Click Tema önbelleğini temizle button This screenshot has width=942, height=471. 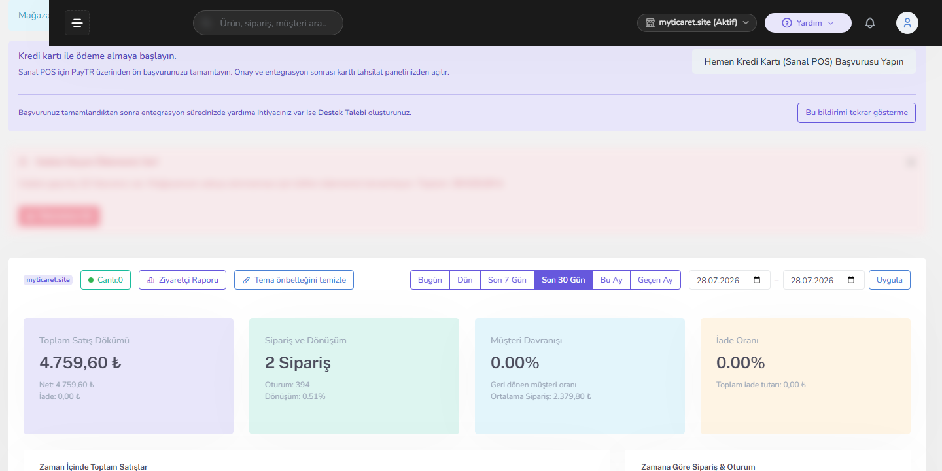pyautogui.click(x=294, y=280)
